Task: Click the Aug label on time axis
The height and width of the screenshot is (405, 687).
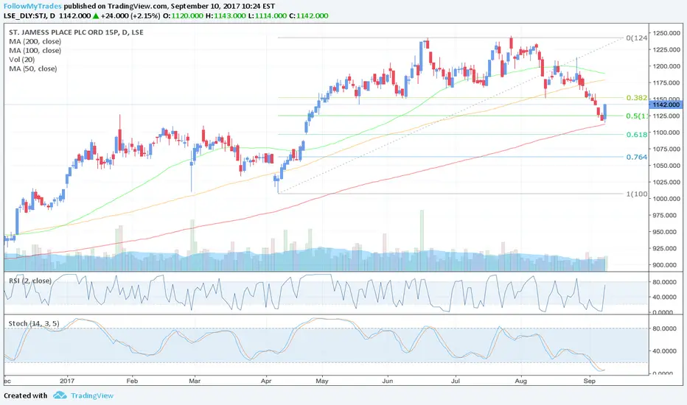Action: tap(521, 381)
